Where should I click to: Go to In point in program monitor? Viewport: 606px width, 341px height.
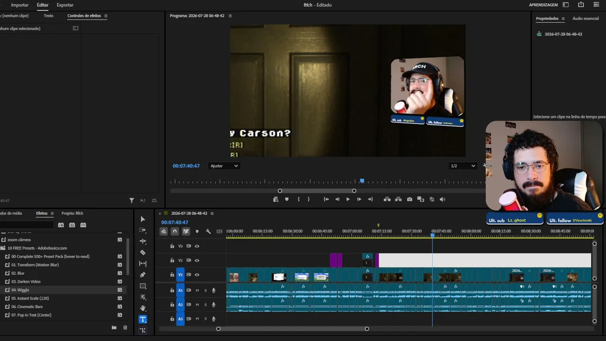pos(326,199)
